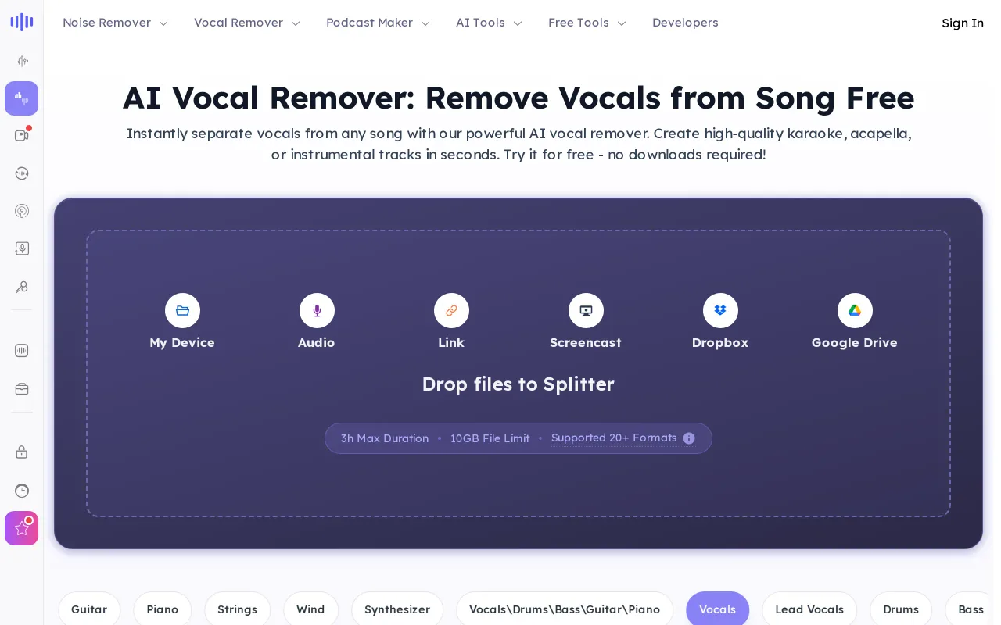Expand the Noise Remover dropdown menu
The width and height of the screenshot is (1001, 625).
(x=115, y=23)
